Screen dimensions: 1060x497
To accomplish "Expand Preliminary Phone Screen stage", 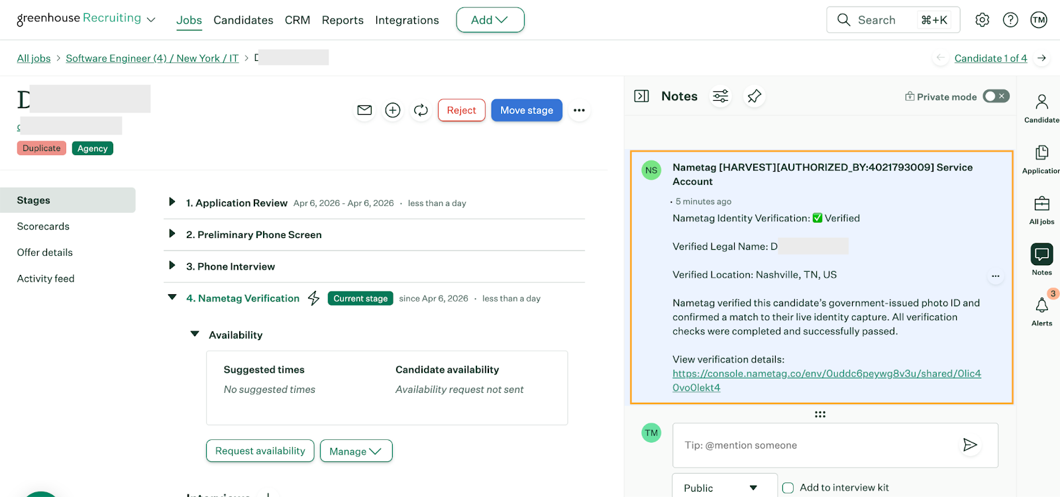I will 172,235.
